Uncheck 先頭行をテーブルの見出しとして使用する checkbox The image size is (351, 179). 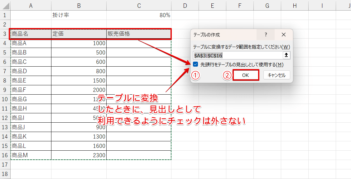coord(196,64)
